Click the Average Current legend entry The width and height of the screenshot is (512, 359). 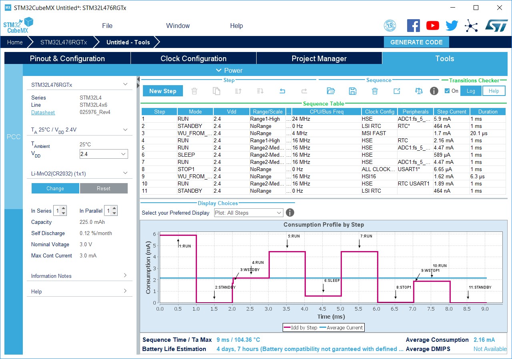(341, 327)
